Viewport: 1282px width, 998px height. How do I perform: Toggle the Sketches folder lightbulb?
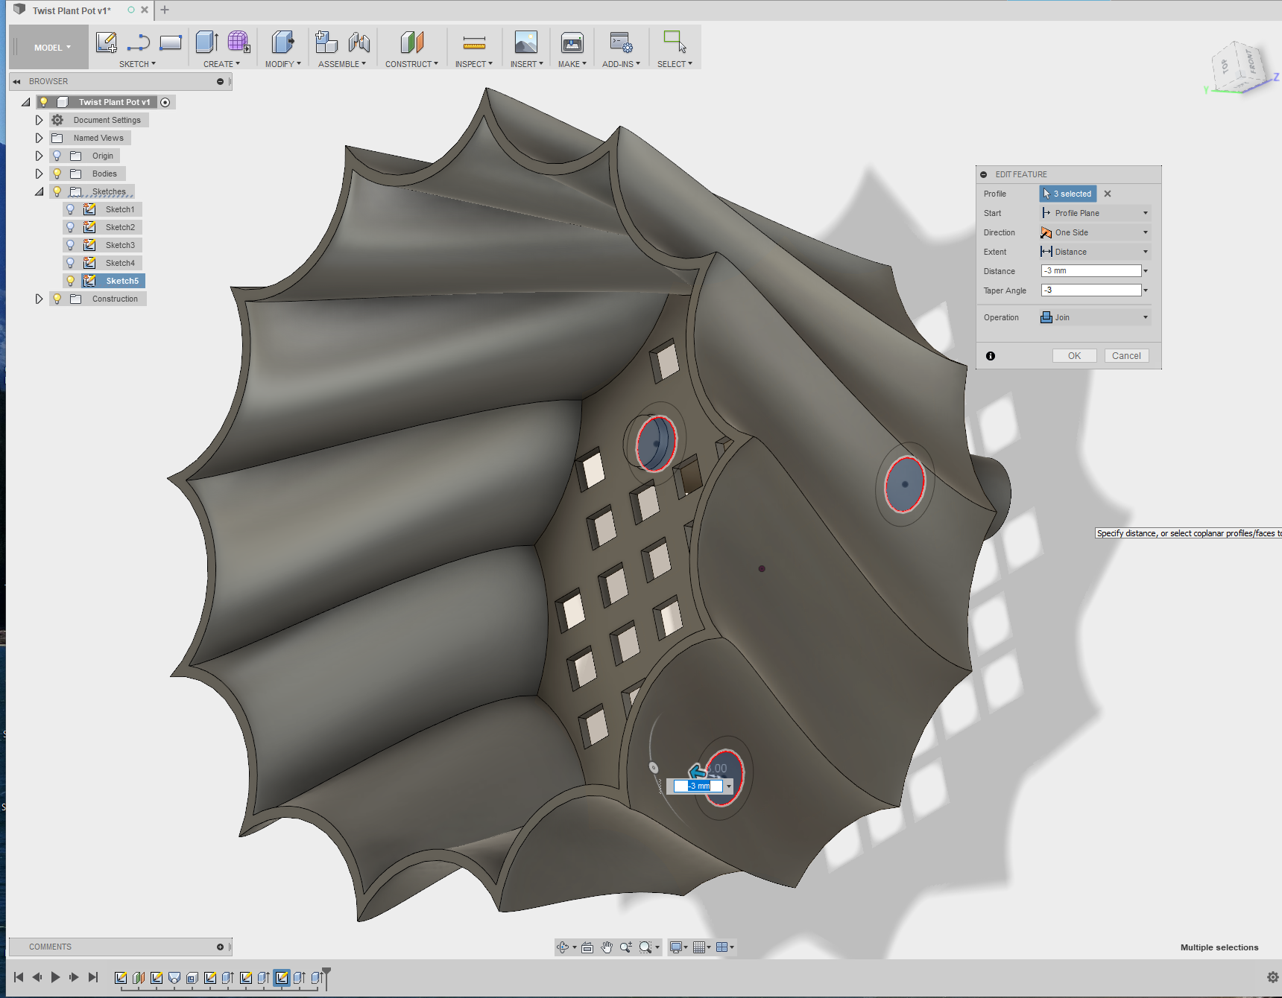[57, 191]
